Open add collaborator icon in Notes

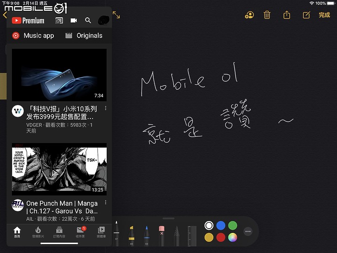(249, 15)
